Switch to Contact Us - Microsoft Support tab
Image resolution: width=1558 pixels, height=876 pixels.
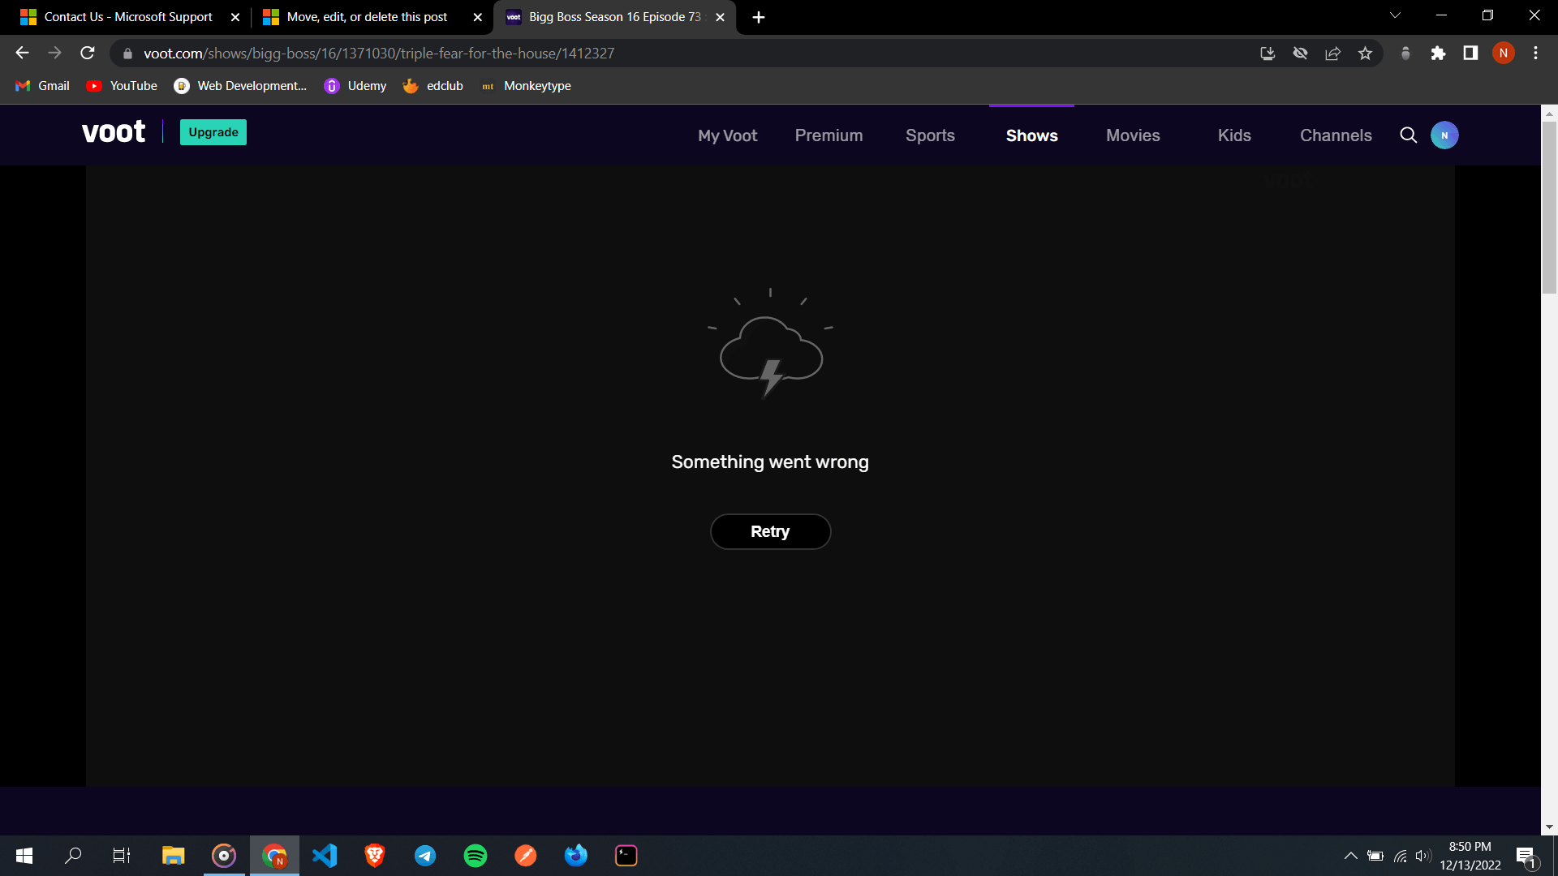click(128, 17)
